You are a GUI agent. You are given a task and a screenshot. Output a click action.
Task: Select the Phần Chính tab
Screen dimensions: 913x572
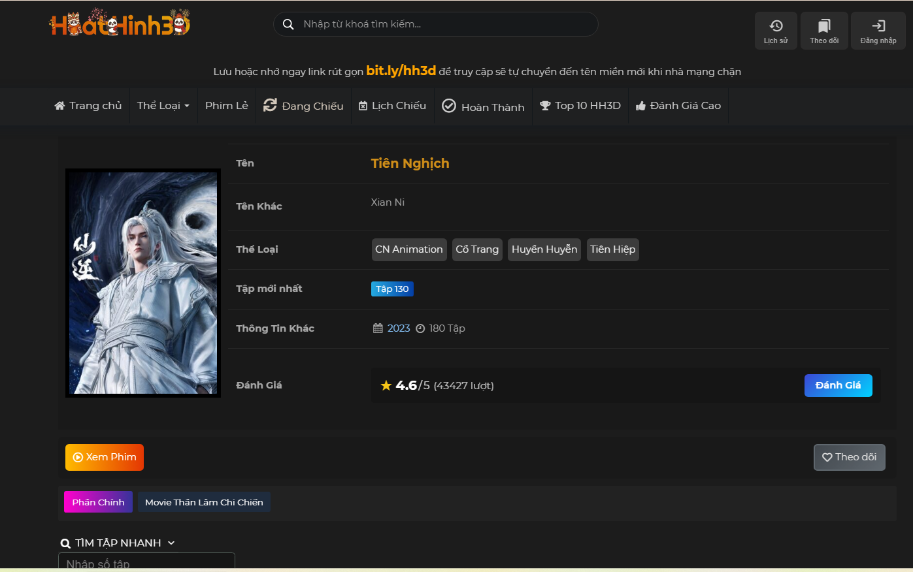coord(98,502)
